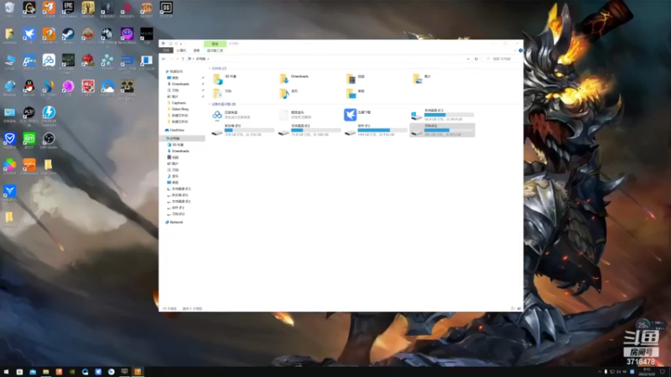Open the address bar history dropdown
This screenshot has height=377, width=671.
click(x=468, y=59)
